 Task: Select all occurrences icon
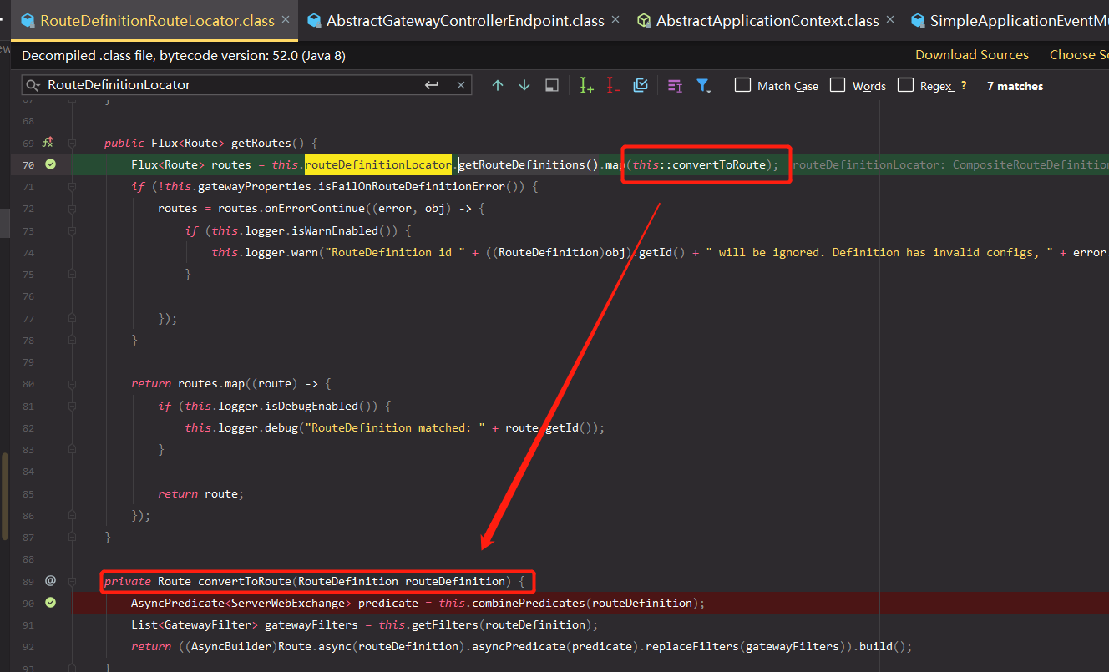pos(641,85)
